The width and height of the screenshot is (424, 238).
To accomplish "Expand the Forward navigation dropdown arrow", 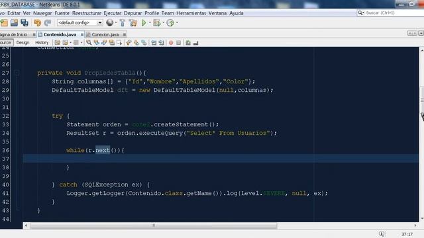I will (81, 42).
